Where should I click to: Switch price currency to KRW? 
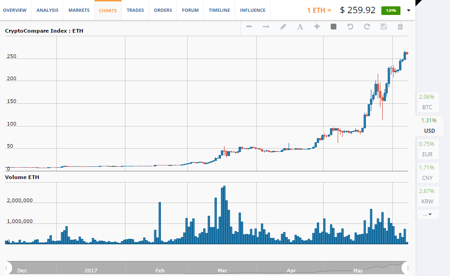pos(427,197)
